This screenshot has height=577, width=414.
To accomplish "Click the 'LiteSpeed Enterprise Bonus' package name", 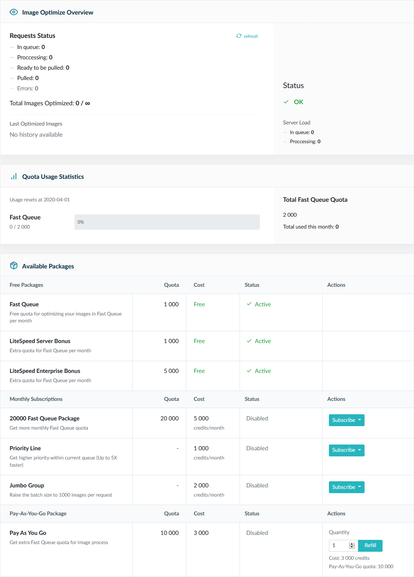I will 45,371.
